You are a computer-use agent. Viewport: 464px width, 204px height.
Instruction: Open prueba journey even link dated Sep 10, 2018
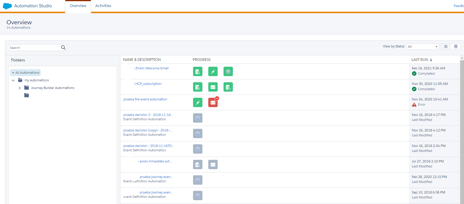[x=156, y=192]
